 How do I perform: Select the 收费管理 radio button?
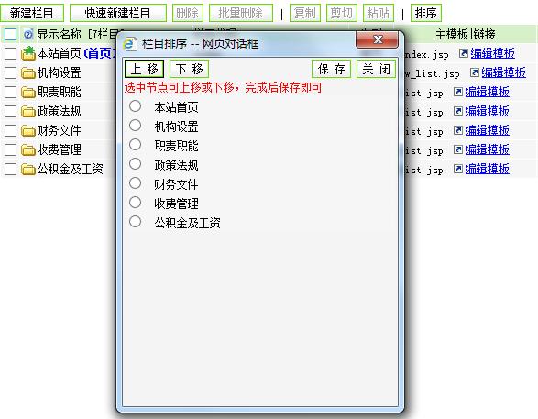(135, 202)
